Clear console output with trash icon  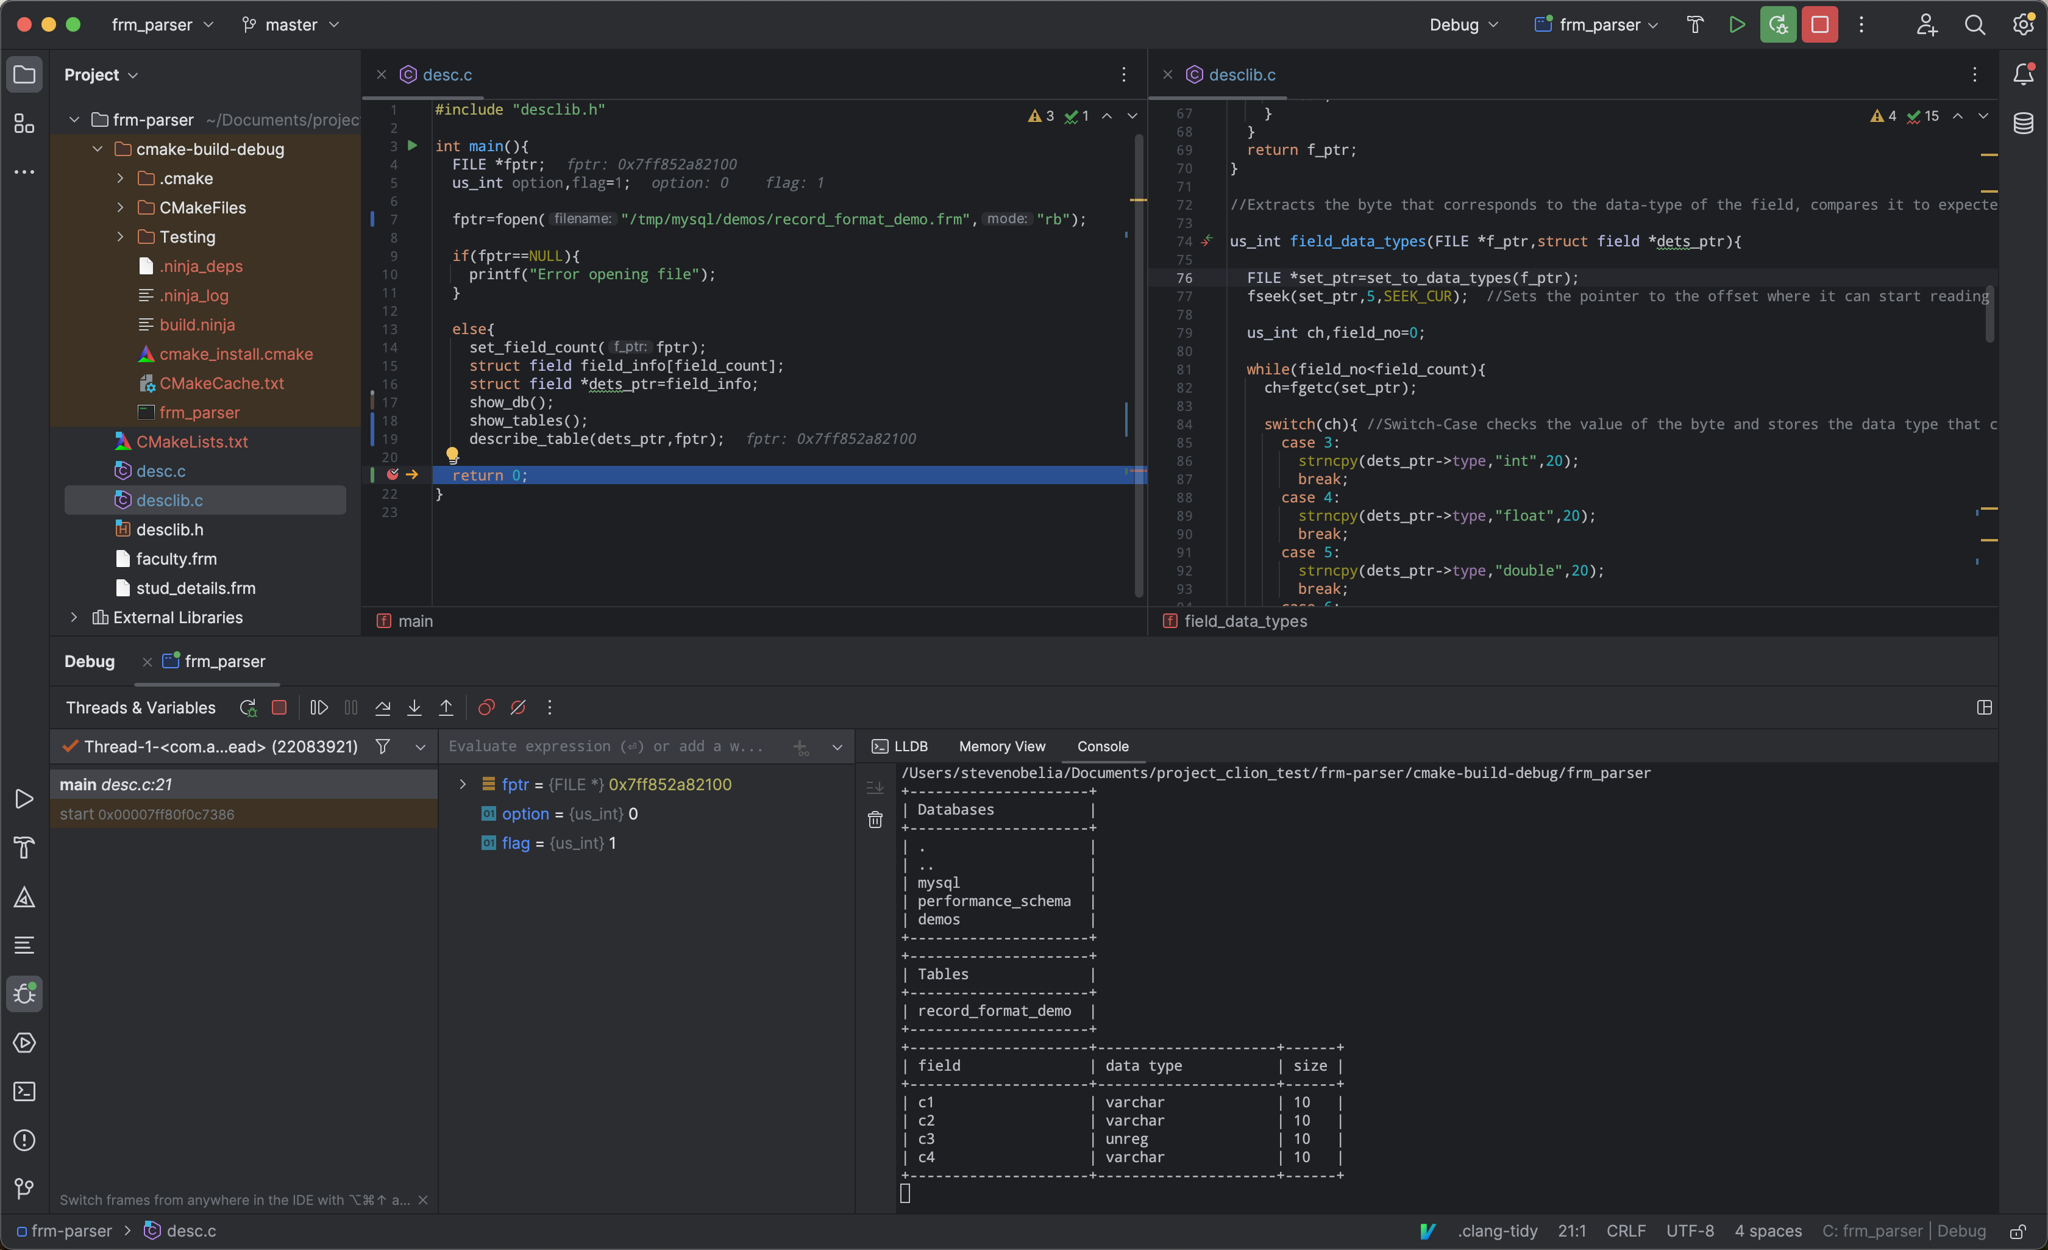click(875, 820)
